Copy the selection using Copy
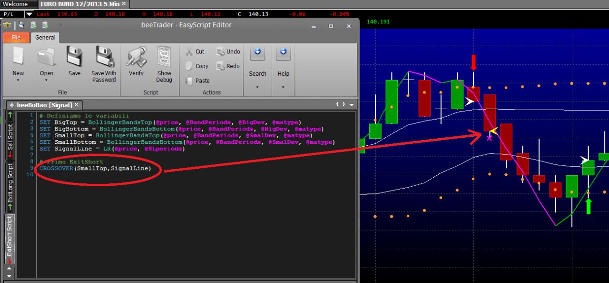The width and height of the screenshot is (609, 283). tap(197, 66)
